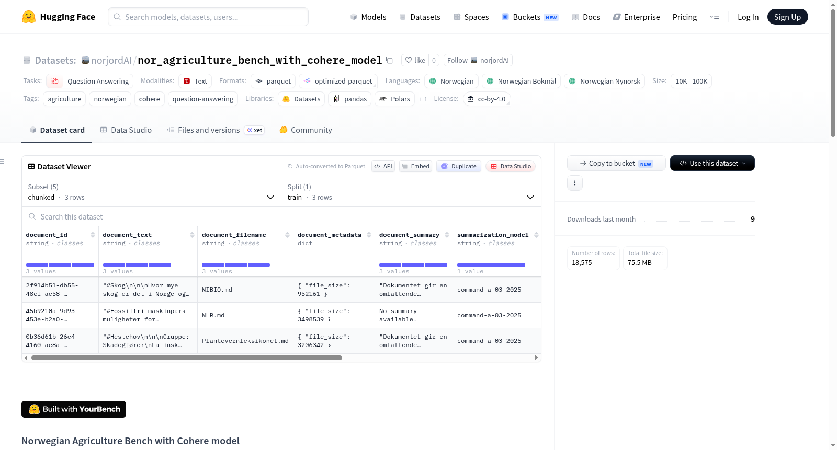Click the page vertical scrollbar
Screen dimensions: 837x450
[x=833, y=73]
